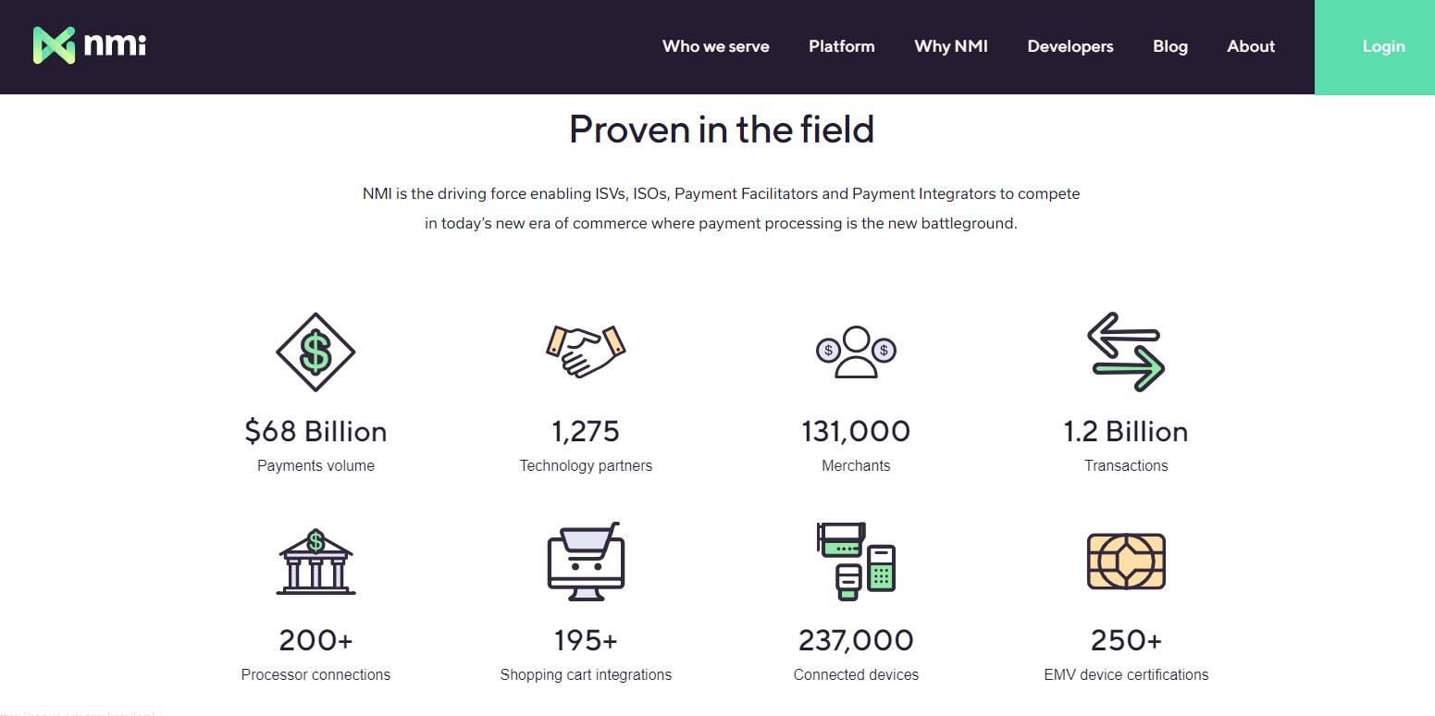The image size is (1435, 716).
Task: Open the Developers menu
Action: click(x=1070, y=46)
